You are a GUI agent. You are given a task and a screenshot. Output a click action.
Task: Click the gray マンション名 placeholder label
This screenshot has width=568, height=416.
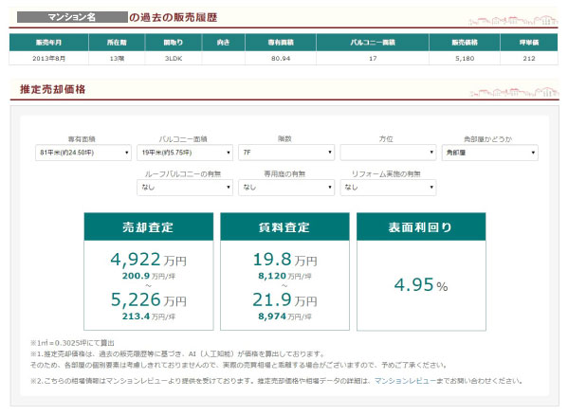72,17
